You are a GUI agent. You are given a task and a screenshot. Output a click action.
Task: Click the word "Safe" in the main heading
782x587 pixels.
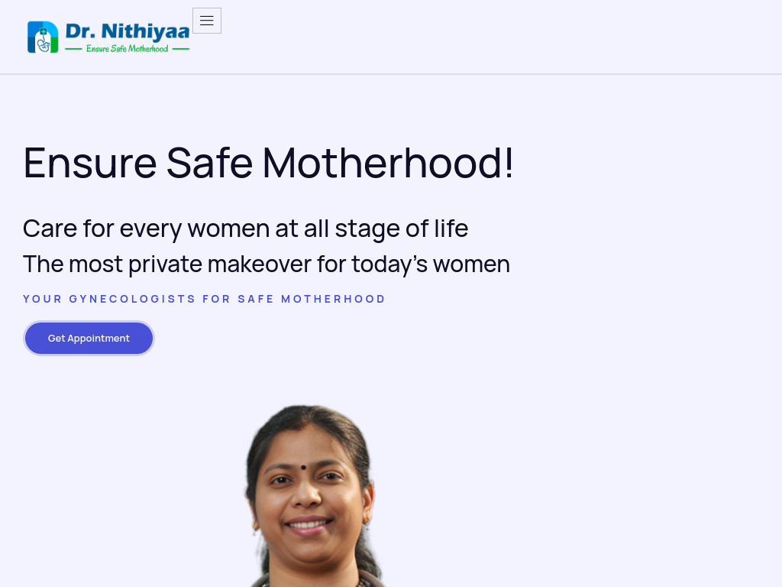(x=209, y=163)
